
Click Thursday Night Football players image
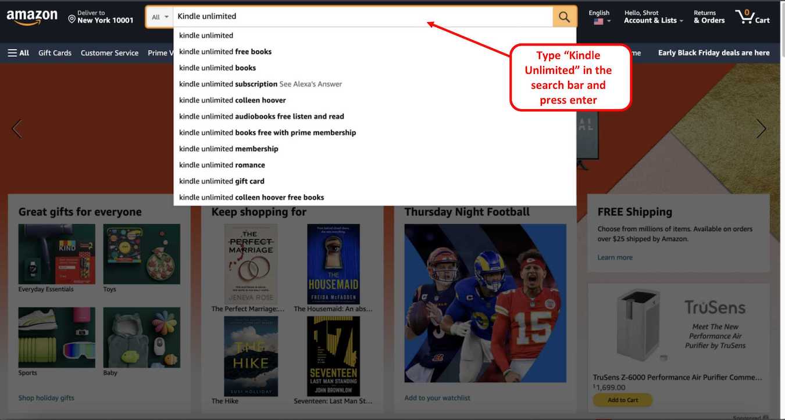coord(485,303)
